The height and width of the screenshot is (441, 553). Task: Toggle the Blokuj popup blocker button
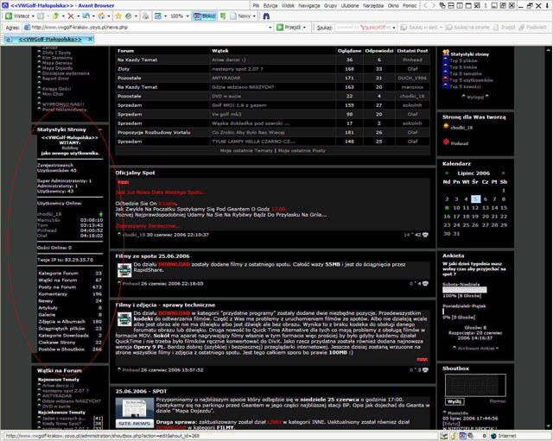(205, 16)
